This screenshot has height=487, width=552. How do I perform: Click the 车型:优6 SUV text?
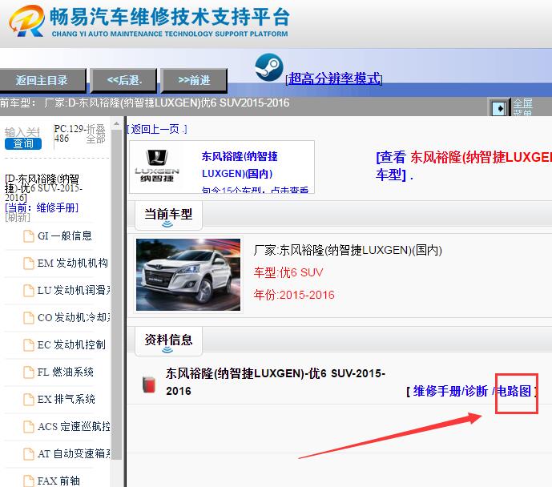tap(288, 272)
